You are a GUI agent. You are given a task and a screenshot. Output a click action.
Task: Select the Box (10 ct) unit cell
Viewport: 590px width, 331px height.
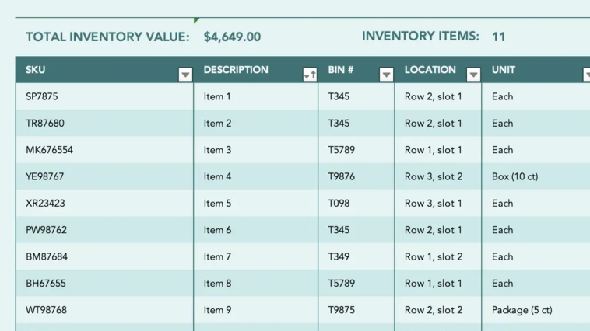(x=536, y=176)
